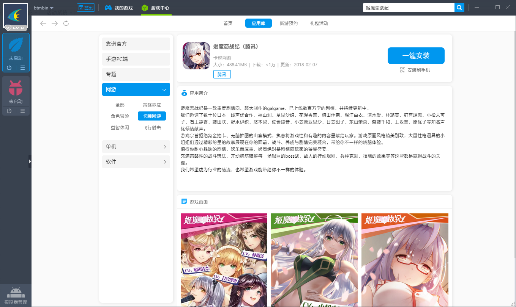
Task: Open the 首页 tab
Action: tap(228, 23)
